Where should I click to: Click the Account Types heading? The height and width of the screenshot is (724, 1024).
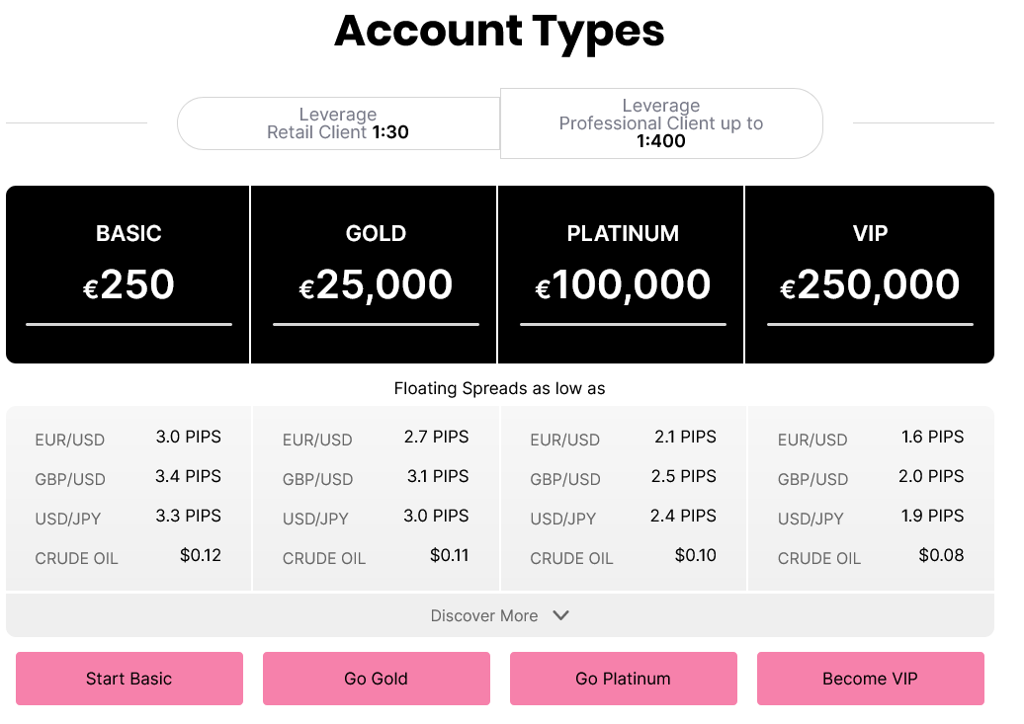[x=499, y=32]
